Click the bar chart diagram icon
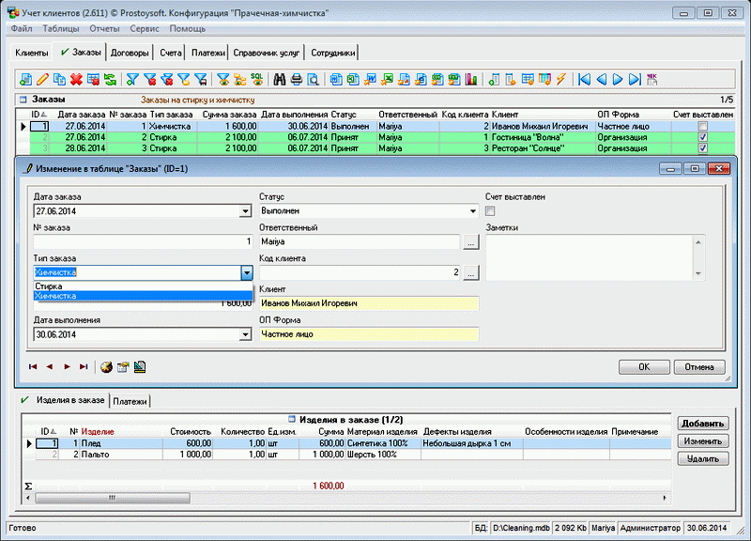 click(470, 79)
